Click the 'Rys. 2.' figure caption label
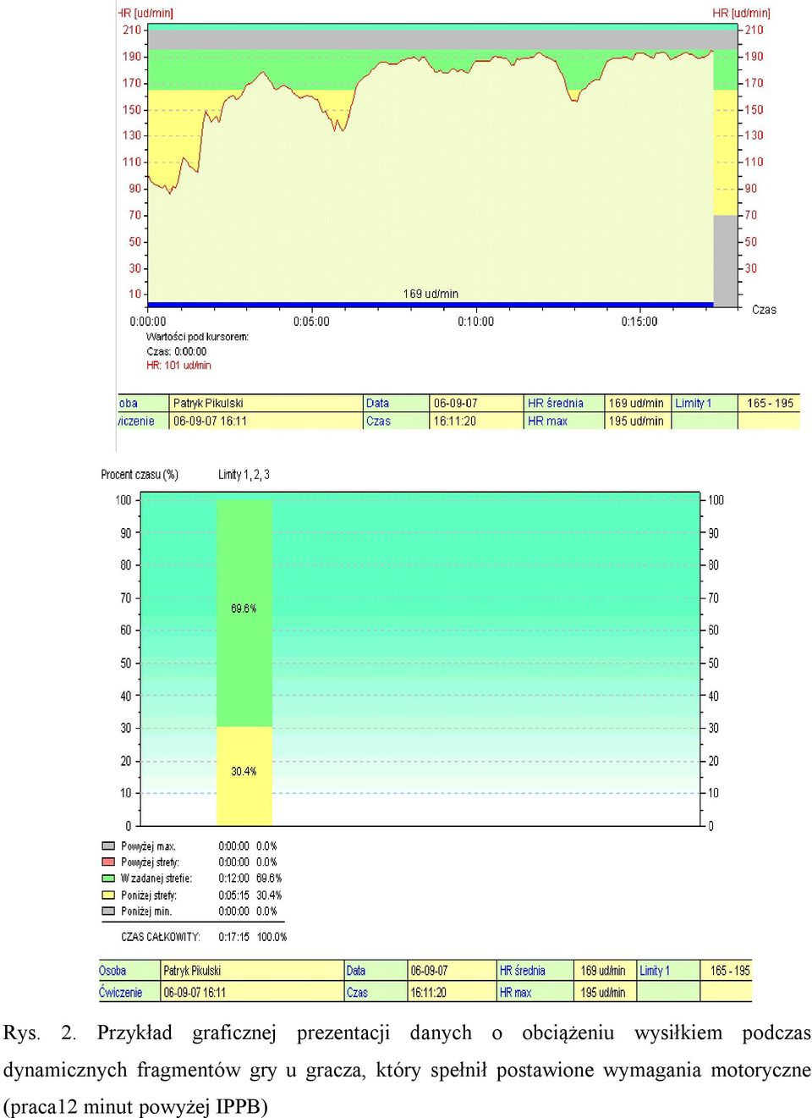This screenshot has height=1118, width=812. tap(40, 1033)
